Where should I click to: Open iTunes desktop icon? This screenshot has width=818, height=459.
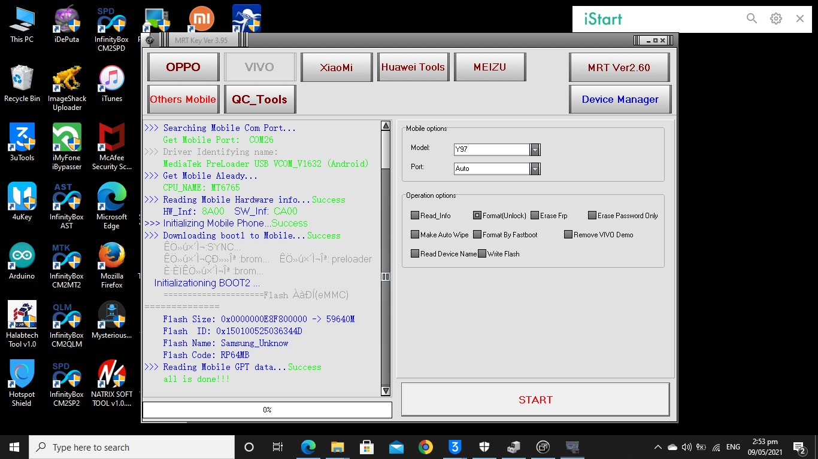111,84
